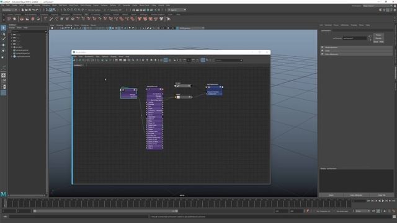Open the Create menu in main menu bar

[x=15, y=5]
